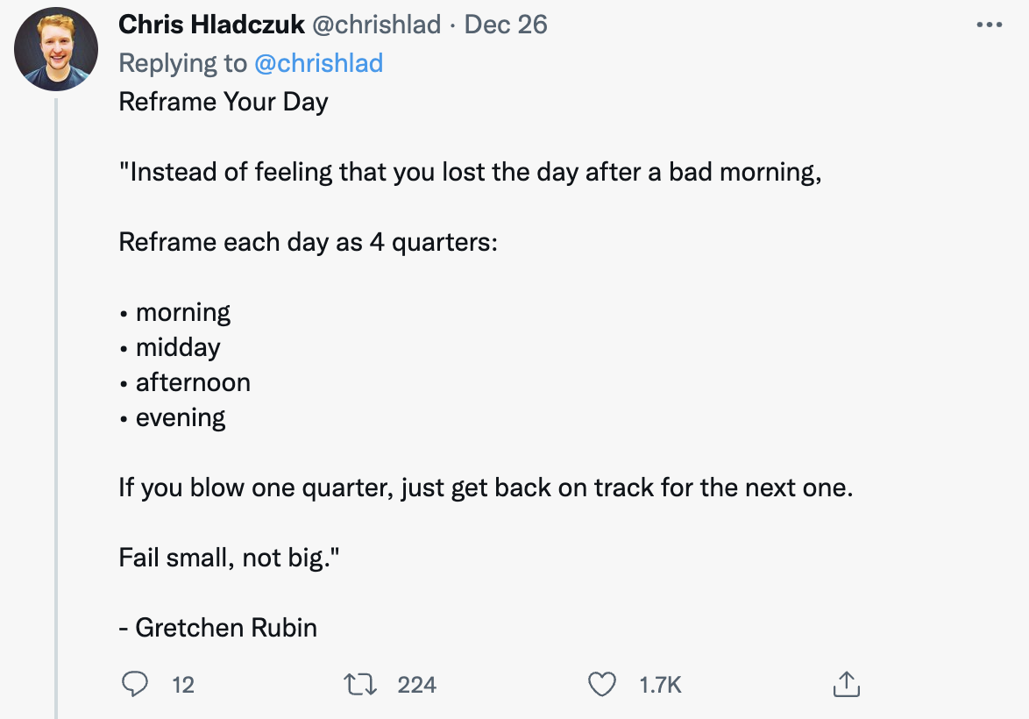
Task: Click the display name Chris Hladczuk
Action: pyautogui.click(x=211, y=25)
